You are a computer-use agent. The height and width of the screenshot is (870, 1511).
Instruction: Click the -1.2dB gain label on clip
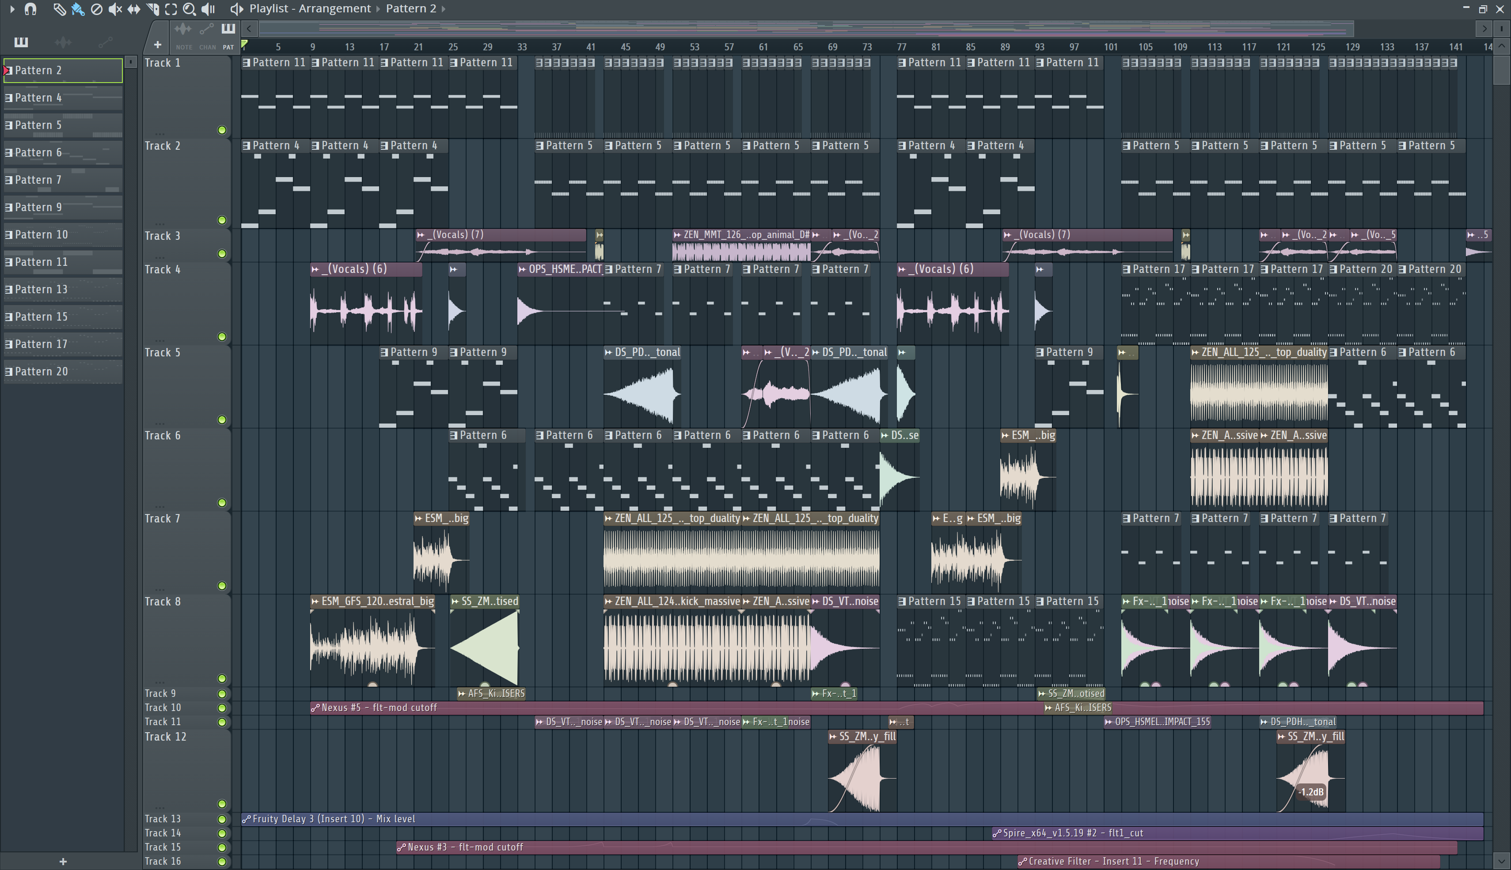click(x=1311, y=792)
